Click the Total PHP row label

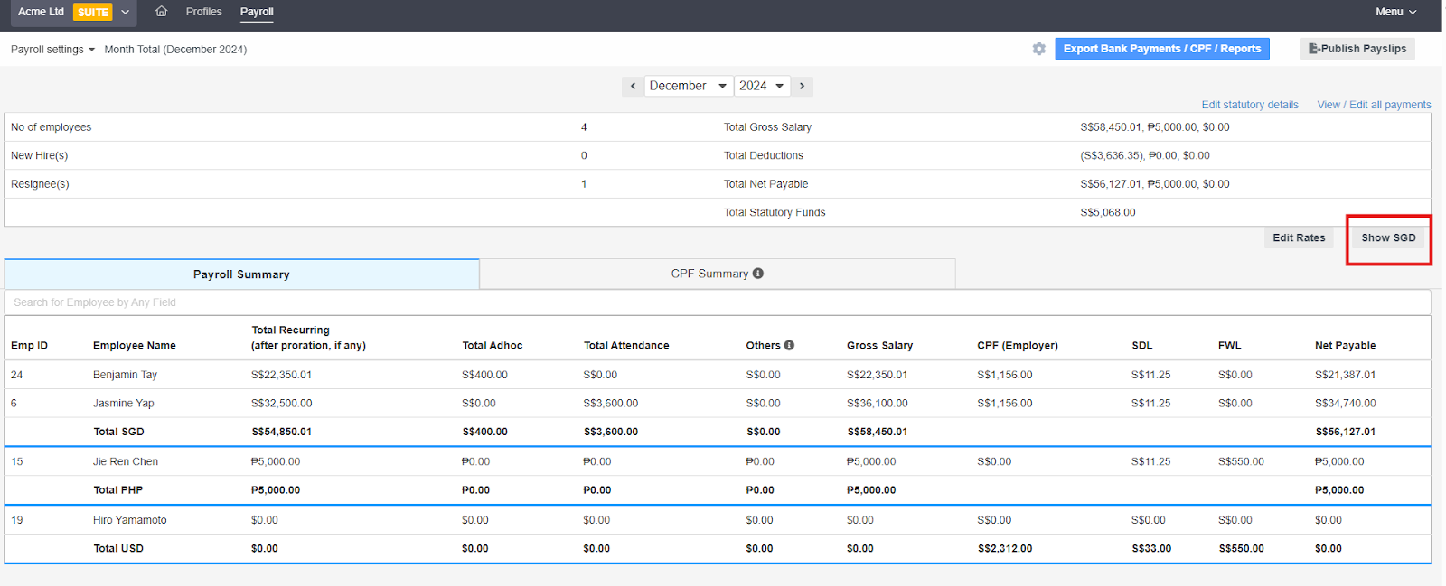point(118,490)
